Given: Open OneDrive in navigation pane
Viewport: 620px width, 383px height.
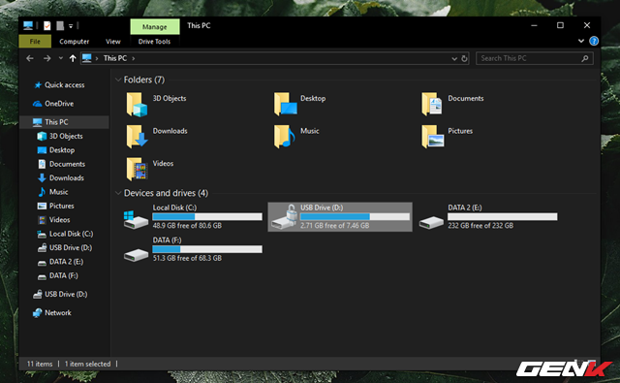Looking at the screenshot, I should point(54,104).
